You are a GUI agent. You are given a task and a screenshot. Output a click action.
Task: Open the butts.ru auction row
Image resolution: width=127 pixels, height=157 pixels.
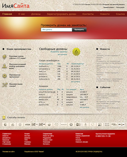coord(63,94)
